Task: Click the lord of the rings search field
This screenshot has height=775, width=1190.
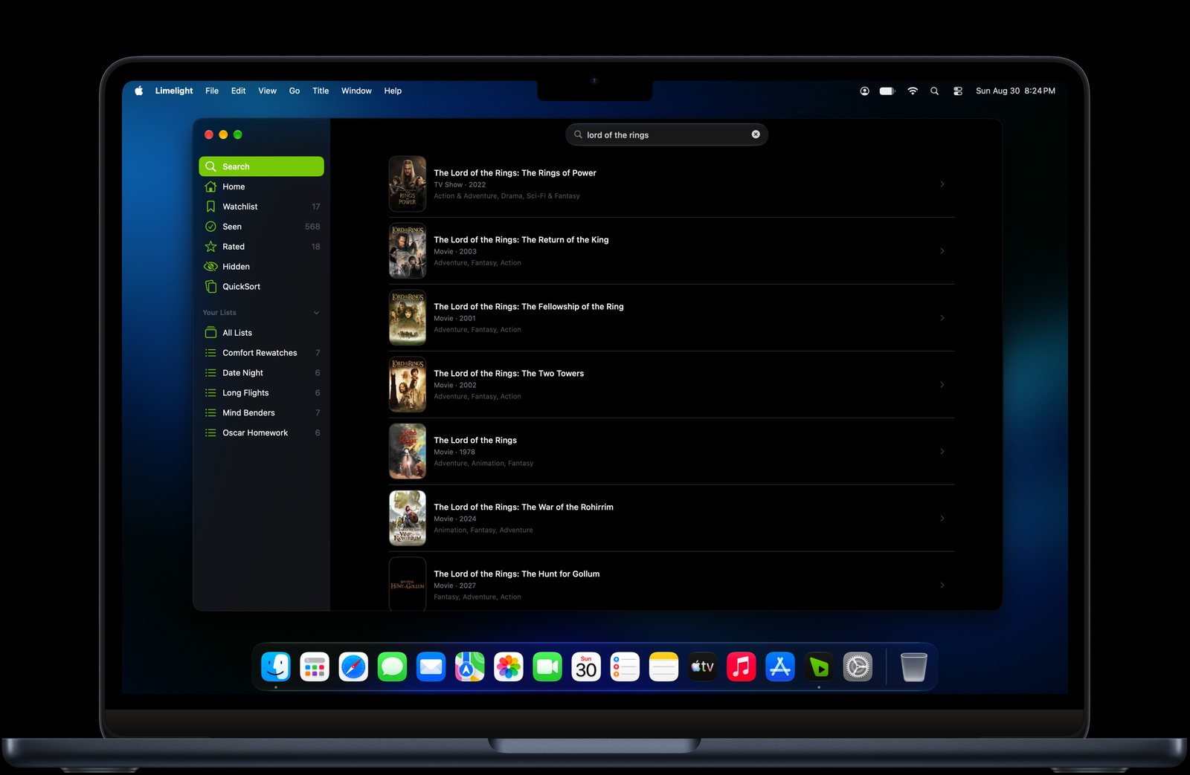Action: (x=666, y=134)
